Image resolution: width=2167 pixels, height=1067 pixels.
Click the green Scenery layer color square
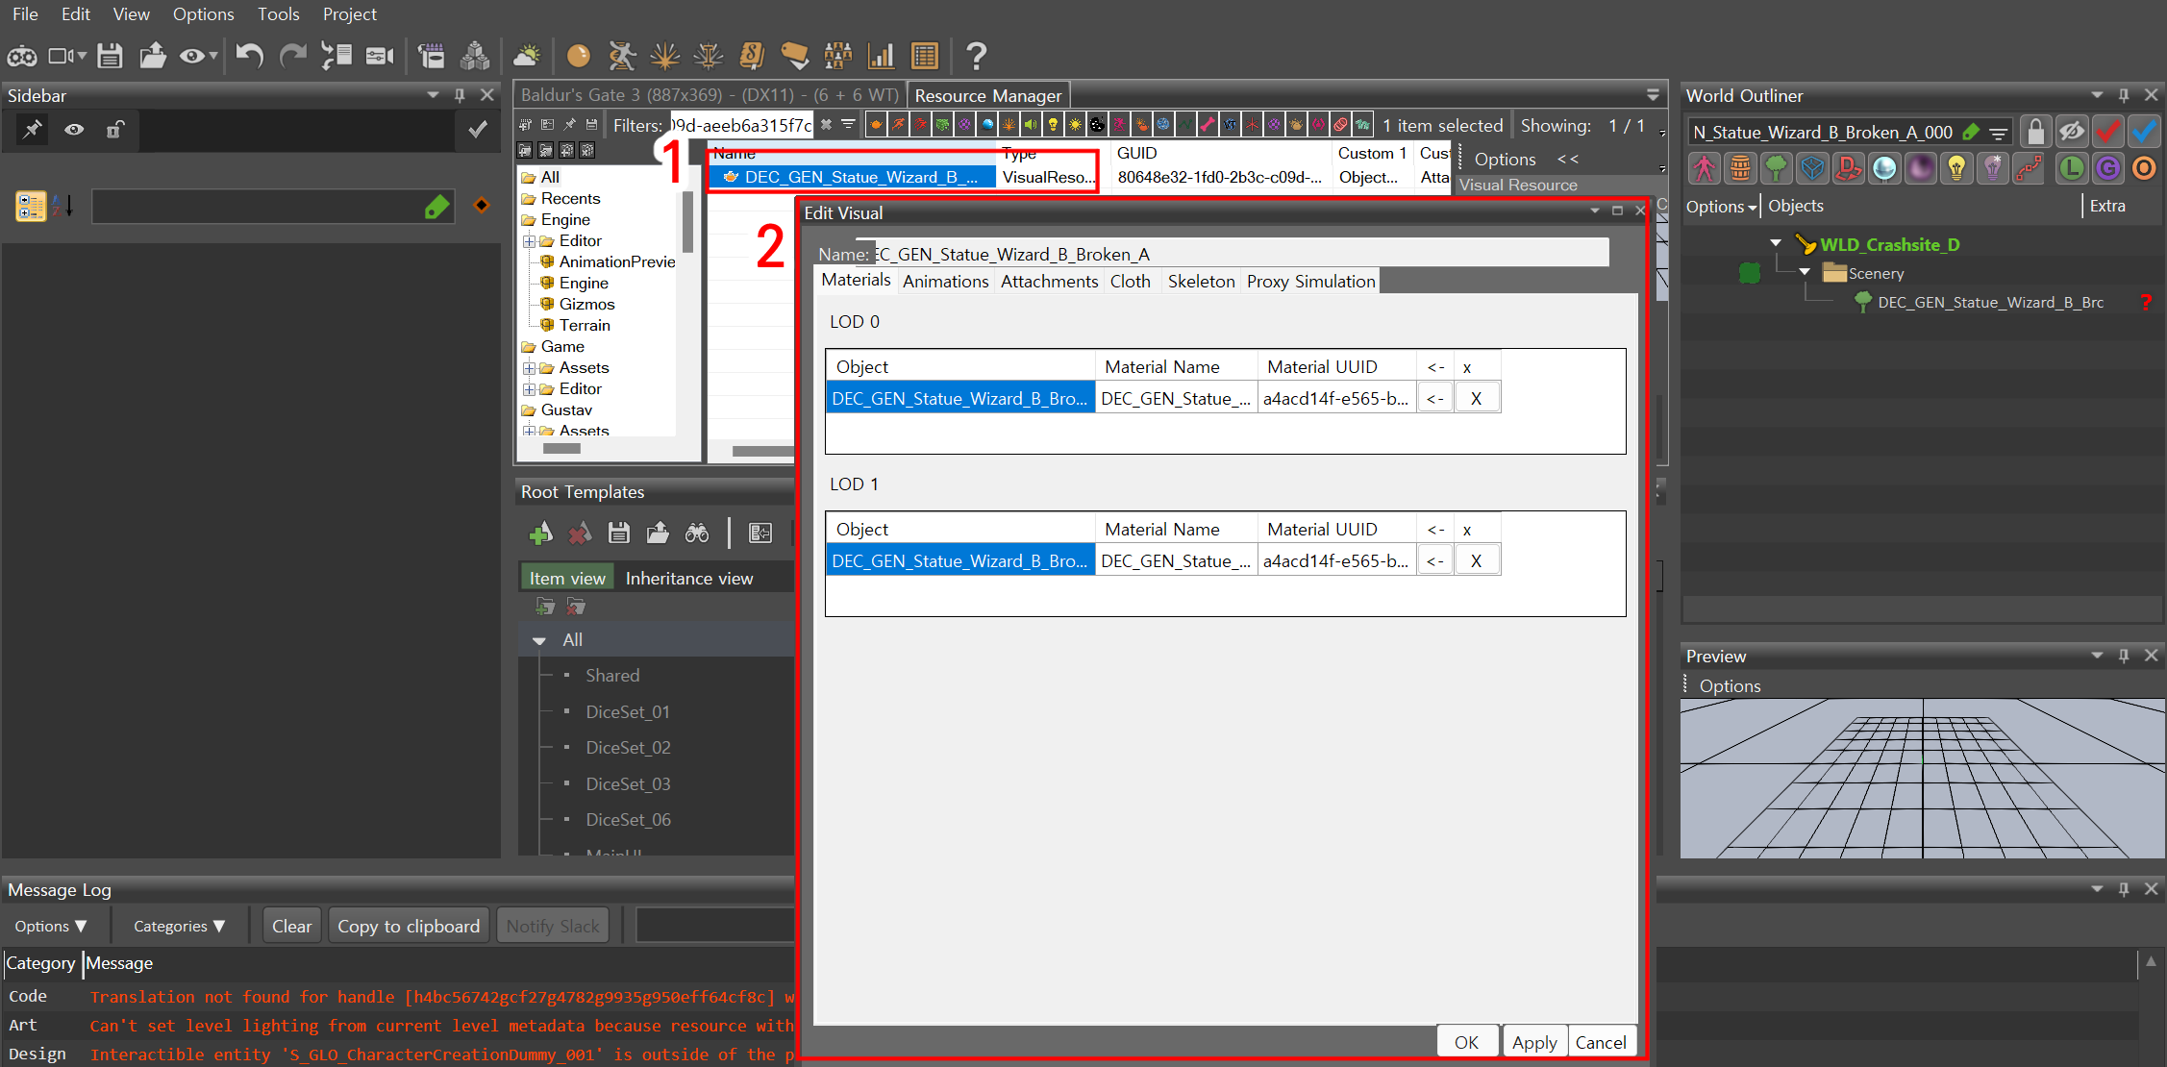pyautogui.click(x=1750, y=274)
